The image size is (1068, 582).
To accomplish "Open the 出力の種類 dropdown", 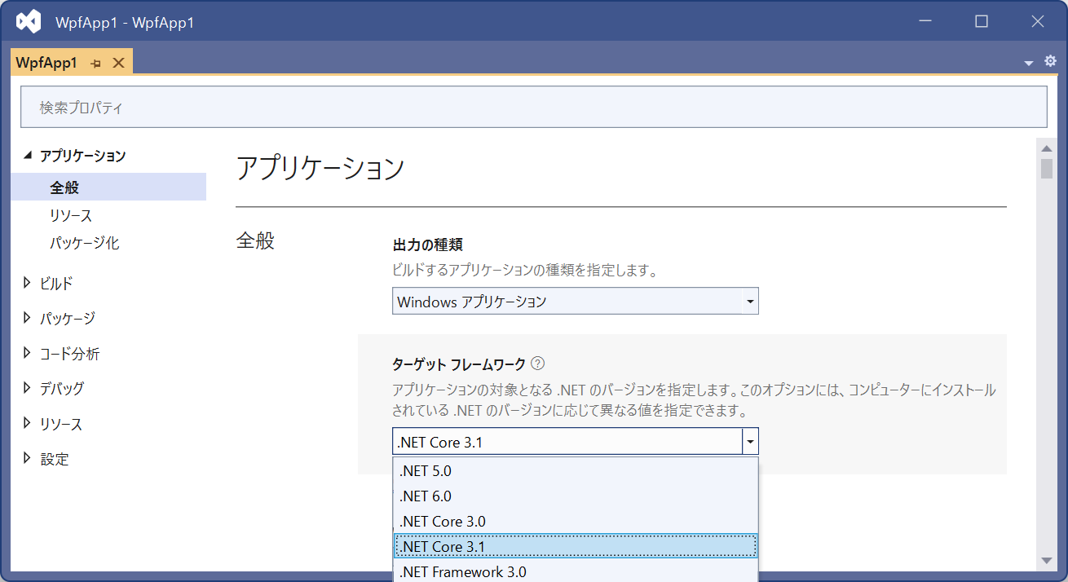I will 576,301.
